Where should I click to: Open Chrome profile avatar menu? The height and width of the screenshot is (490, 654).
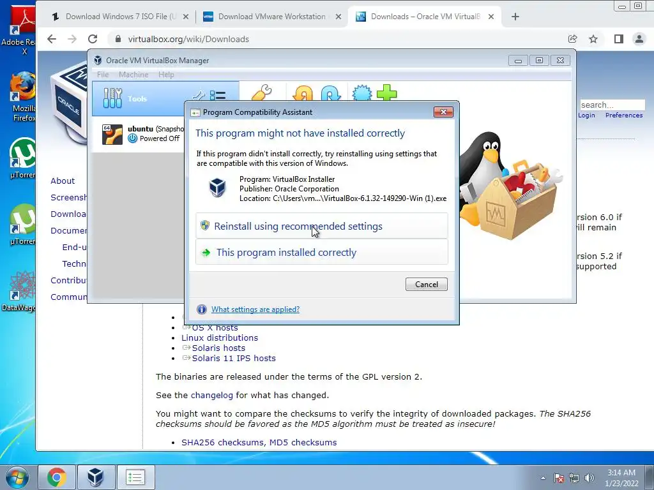639,39
